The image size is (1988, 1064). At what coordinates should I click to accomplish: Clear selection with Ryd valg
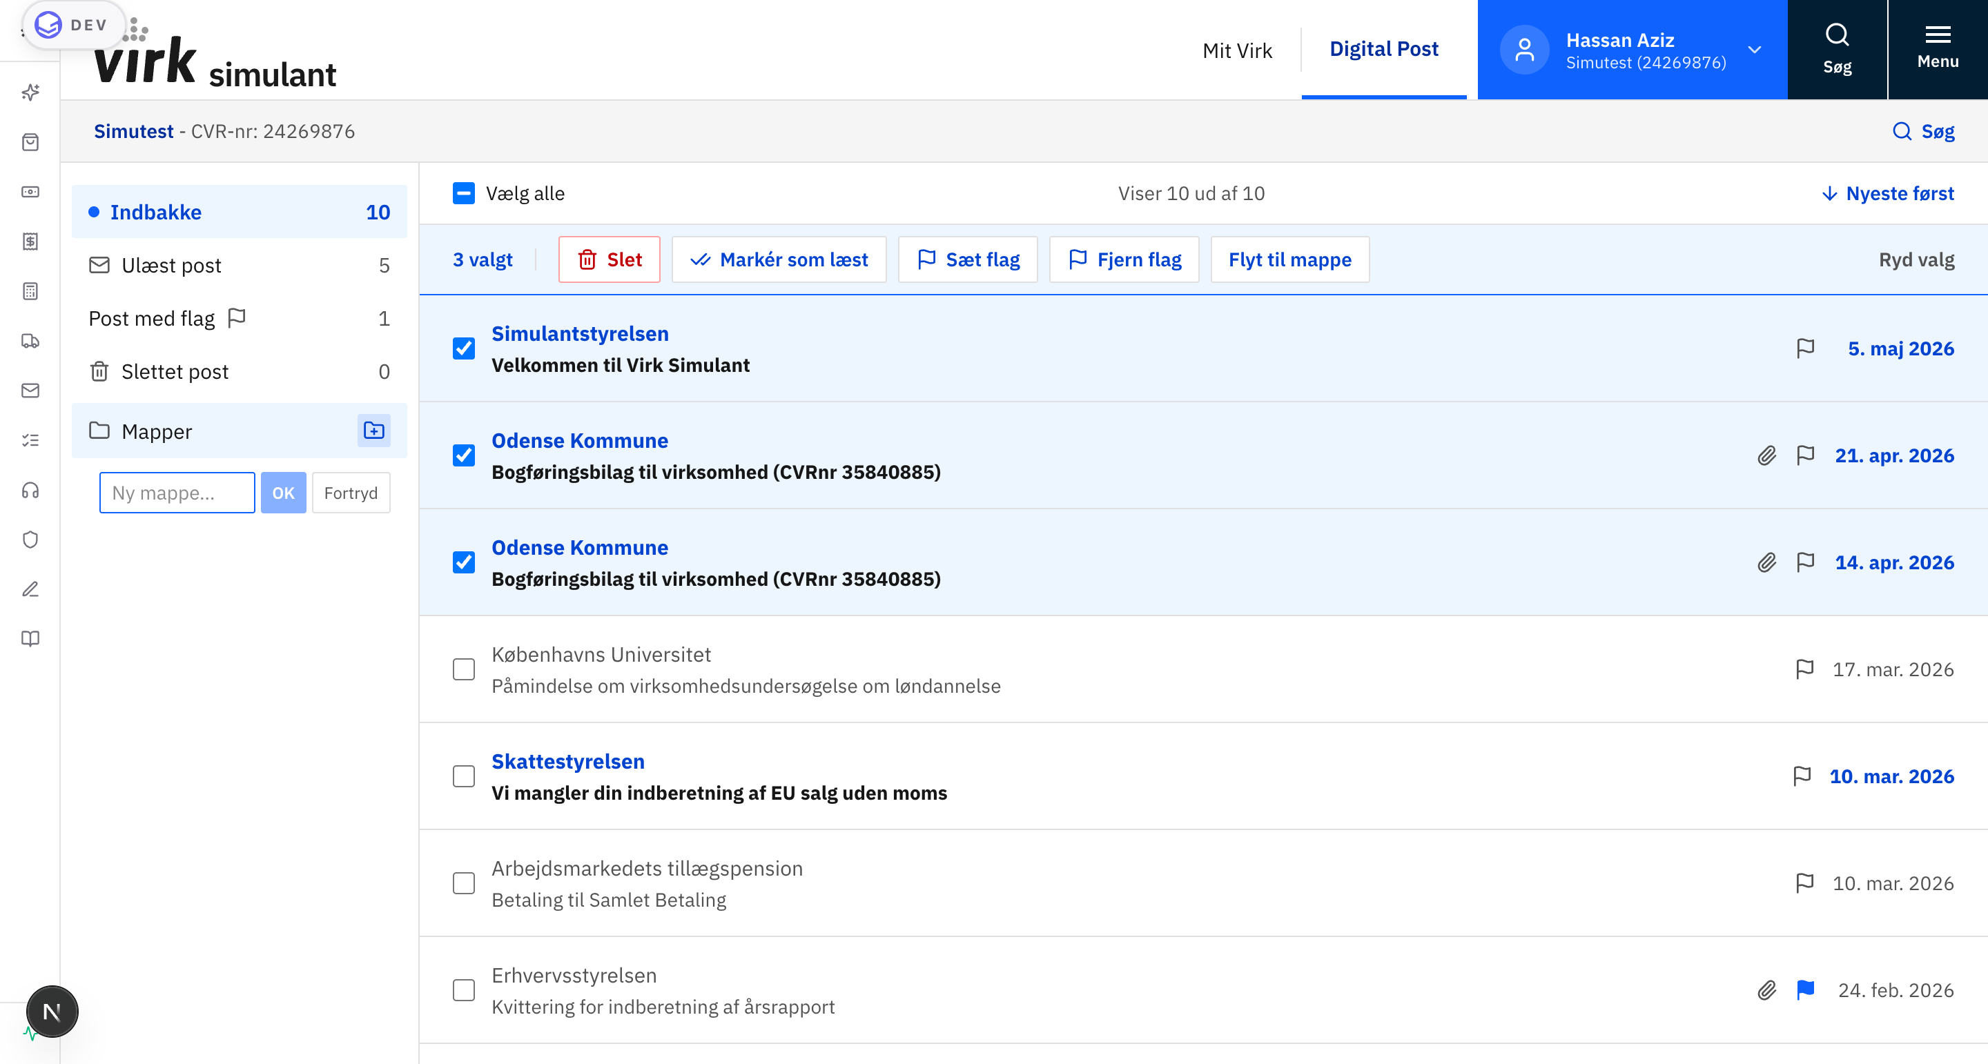[1916, 259]
